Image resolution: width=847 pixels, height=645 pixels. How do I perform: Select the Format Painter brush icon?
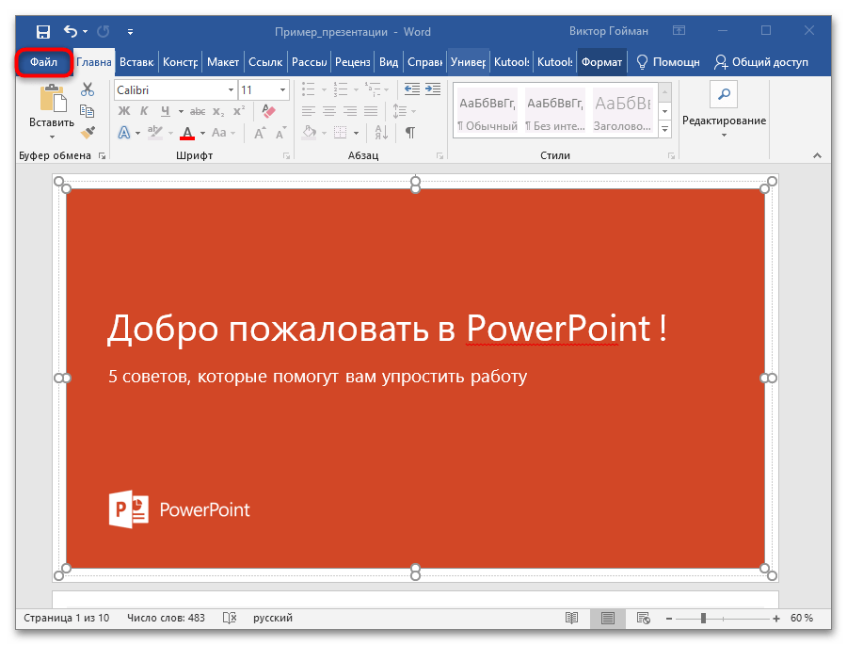click(88, 132)
